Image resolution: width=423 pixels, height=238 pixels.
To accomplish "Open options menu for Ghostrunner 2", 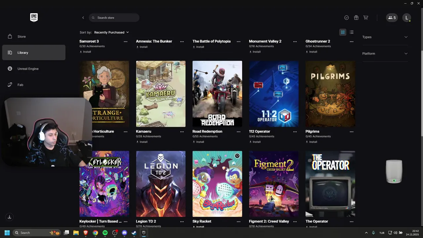I will point(352,42).
